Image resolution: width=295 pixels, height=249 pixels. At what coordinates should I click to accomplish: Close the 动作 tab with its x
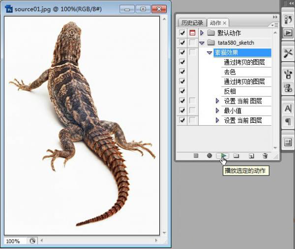224,23
